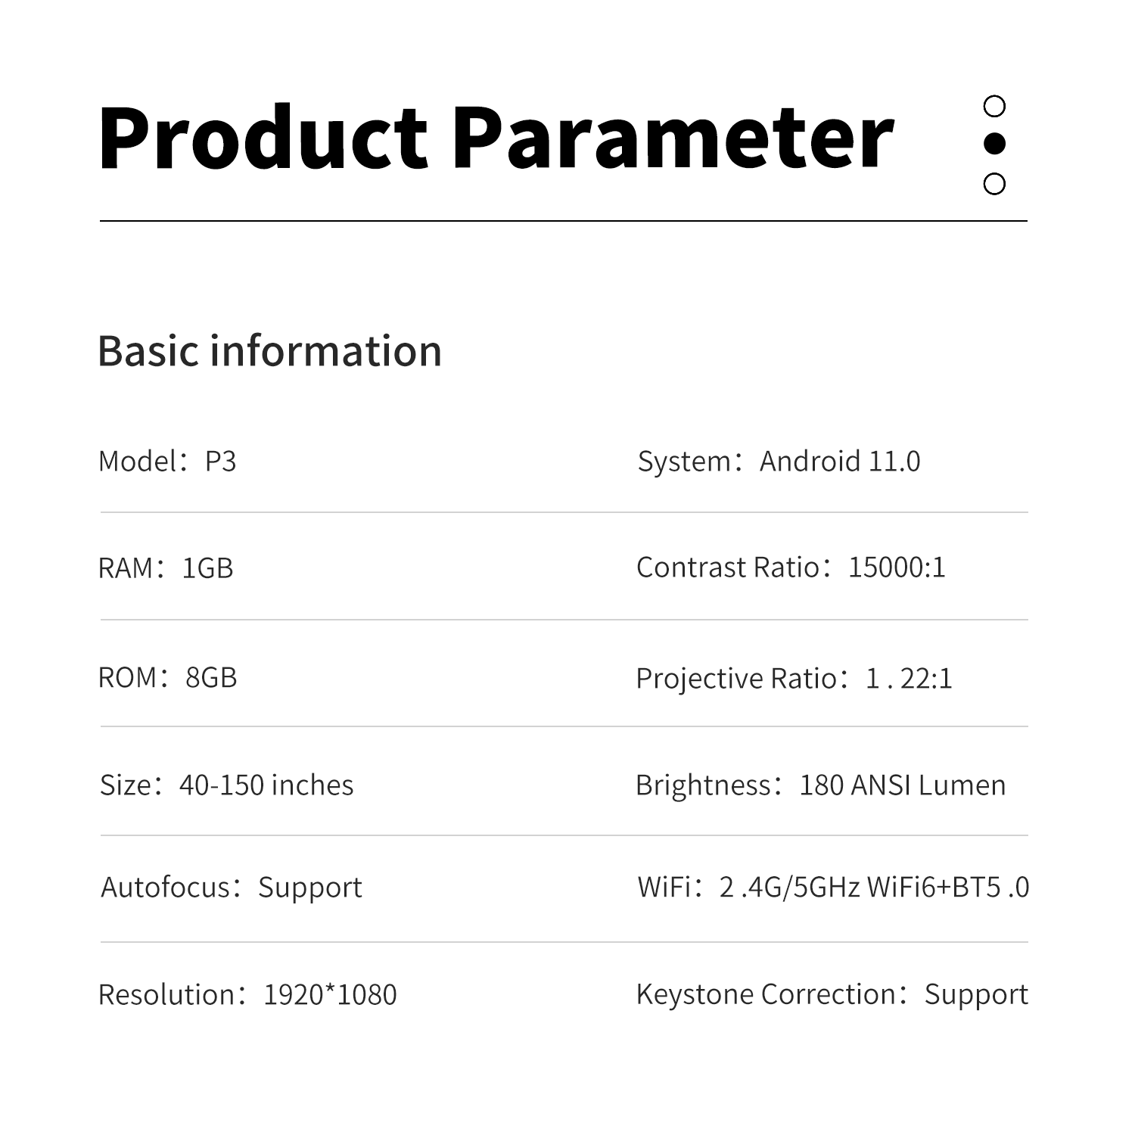Click the RAM: 1GB entry

coord(166,567)
